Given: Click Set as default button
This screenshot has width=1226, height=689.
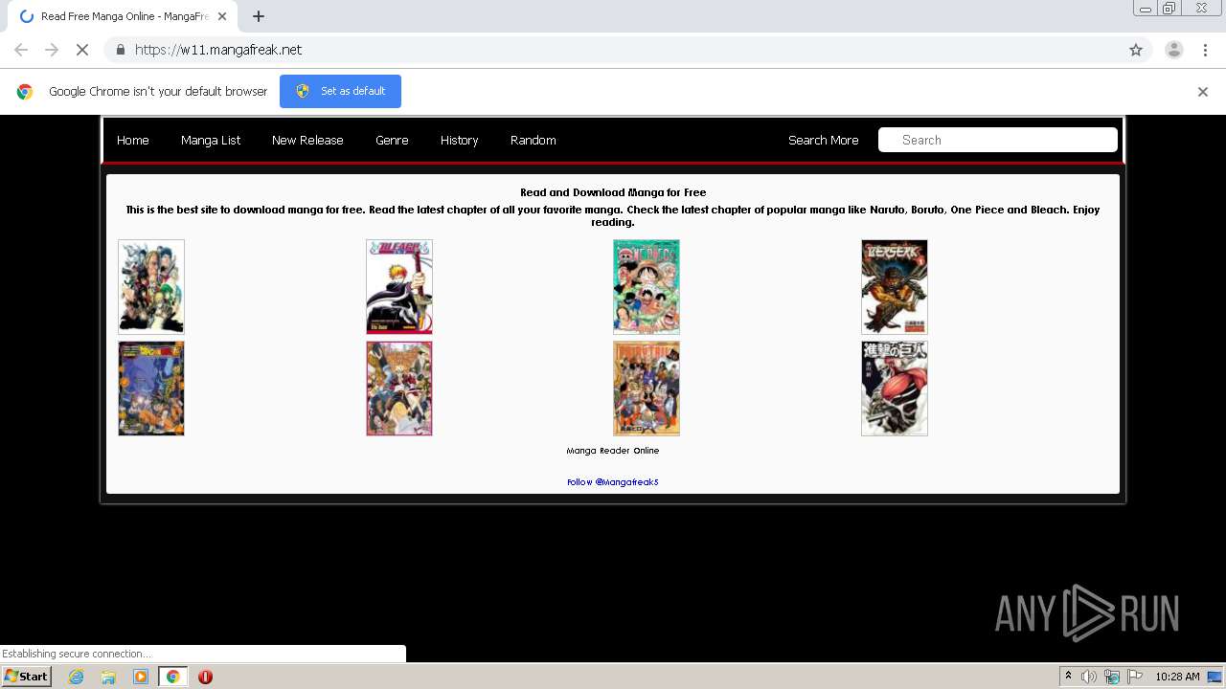Looking at the screenshot, I should pos(340,91).
